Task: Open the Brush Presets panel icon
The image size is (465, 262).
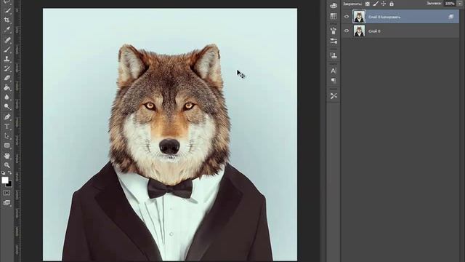Action: [333, 31]
